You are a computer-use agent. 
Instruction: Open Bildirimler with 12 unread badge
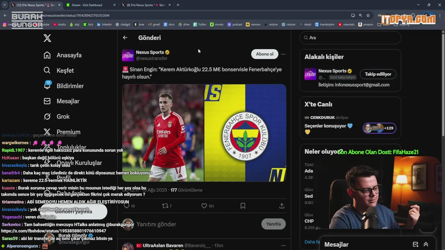64,86
